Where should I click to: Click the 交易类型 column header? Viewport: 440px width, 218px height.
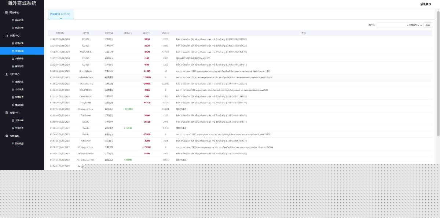click(109, 33)
